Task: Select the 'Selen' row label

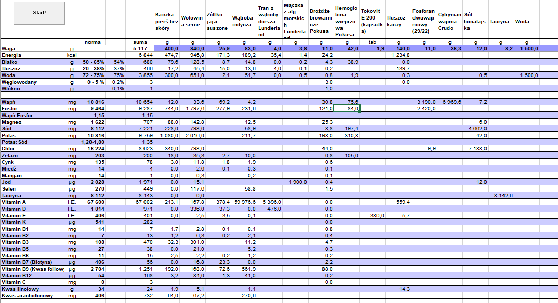Action: [9, 189]
